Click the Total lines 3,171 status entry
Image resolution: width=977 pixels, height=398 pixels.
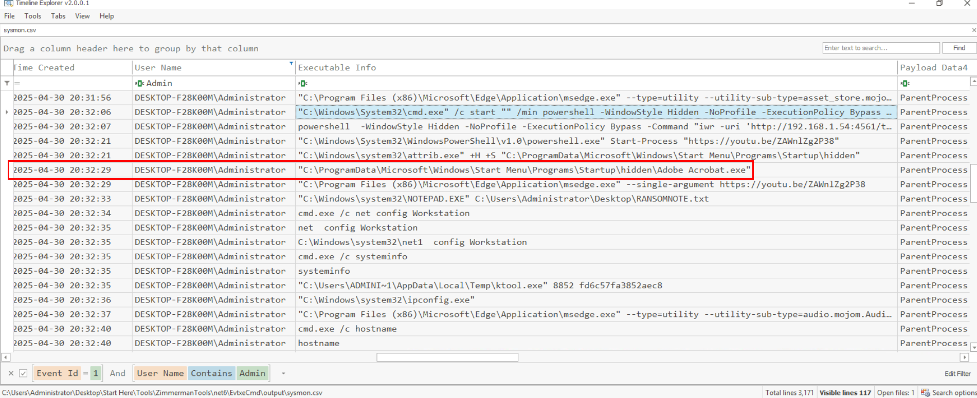(x=789, y=393)
